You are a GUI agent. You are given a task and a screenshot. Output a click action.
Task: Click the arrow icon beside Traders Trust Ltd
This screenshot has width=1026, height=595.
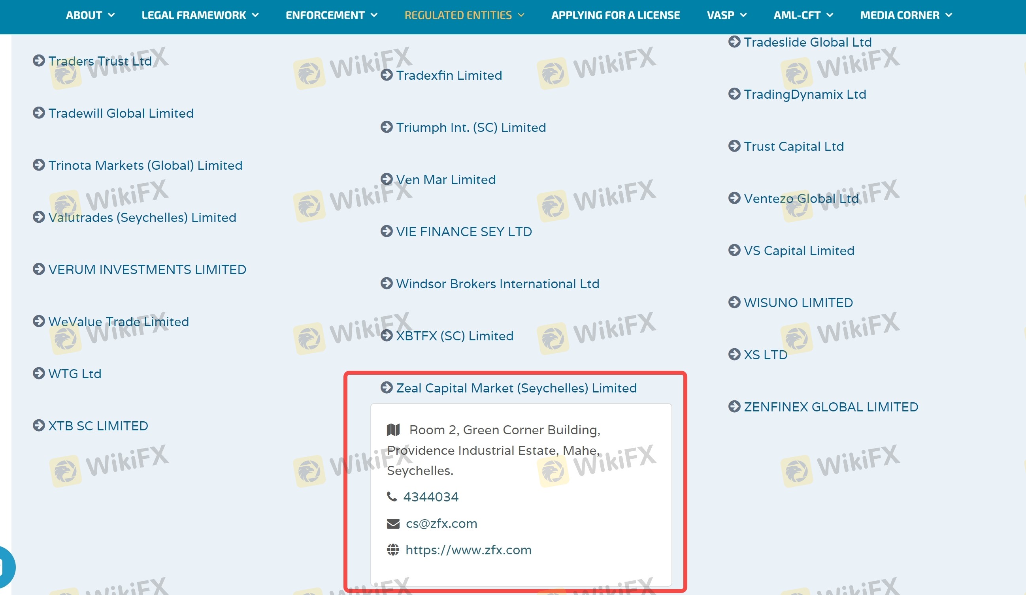39,60
